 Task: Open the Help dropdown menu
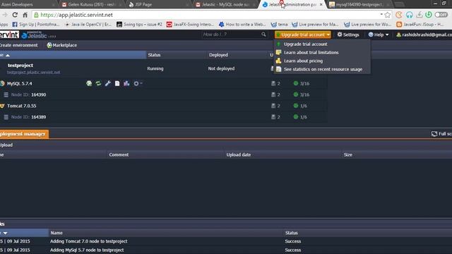click(379, 35)
